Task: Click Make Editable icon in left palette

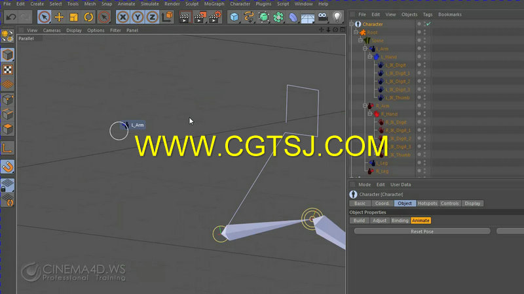Action: point(7,36)
